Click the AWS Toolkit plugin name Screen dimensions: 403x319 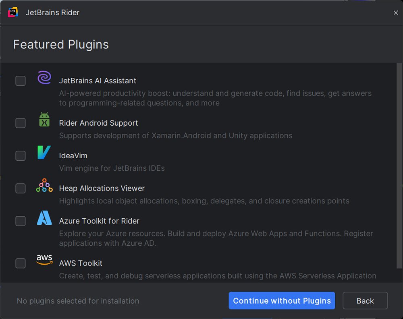81,263
